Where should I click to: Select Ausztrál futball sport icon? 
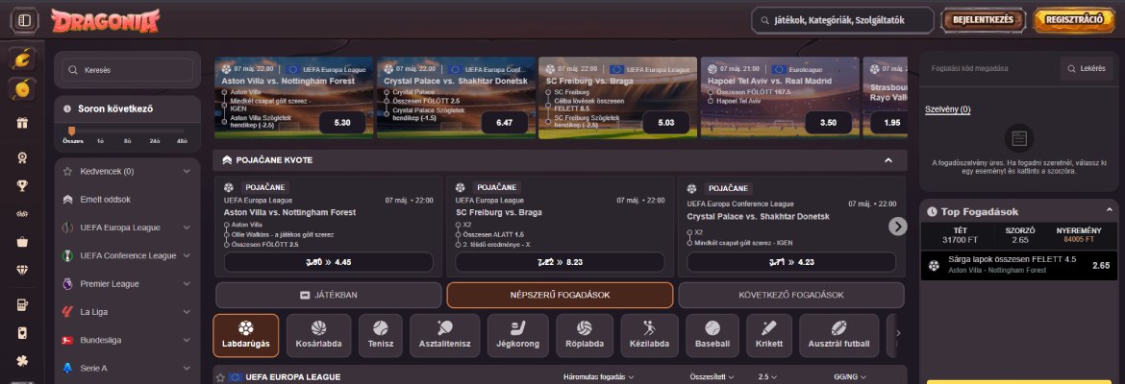[x=839, y=335]
